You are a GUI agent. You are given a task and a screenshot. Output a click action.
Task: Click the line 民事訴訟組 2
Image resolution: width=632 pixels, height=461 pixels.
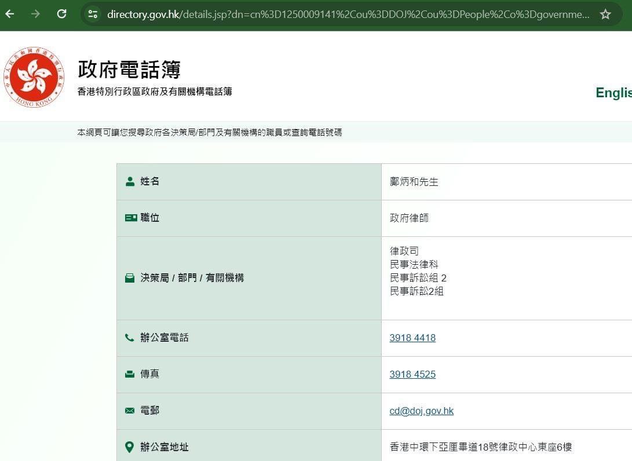tap(418, 277)
